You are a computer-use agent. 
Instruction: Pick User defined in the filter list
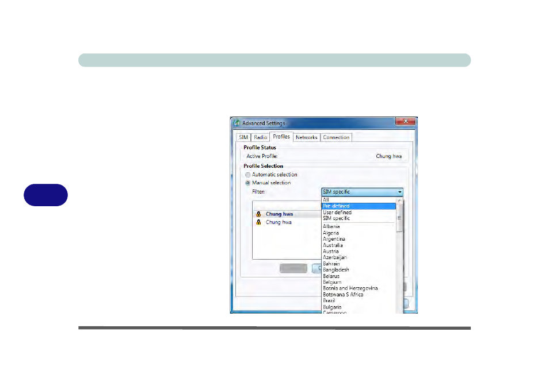tap(337, 213)
